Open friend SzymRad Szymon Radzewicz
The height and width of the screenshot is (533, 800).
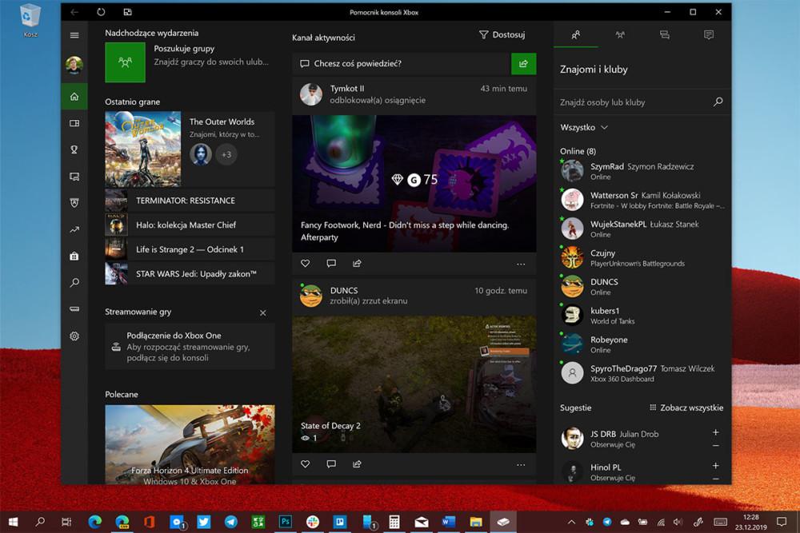pyautogui.click(x=642, y=171)
